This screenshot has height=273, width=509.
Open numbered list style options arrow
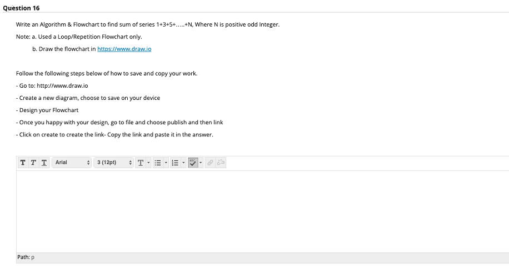click(x=183, y=163)
